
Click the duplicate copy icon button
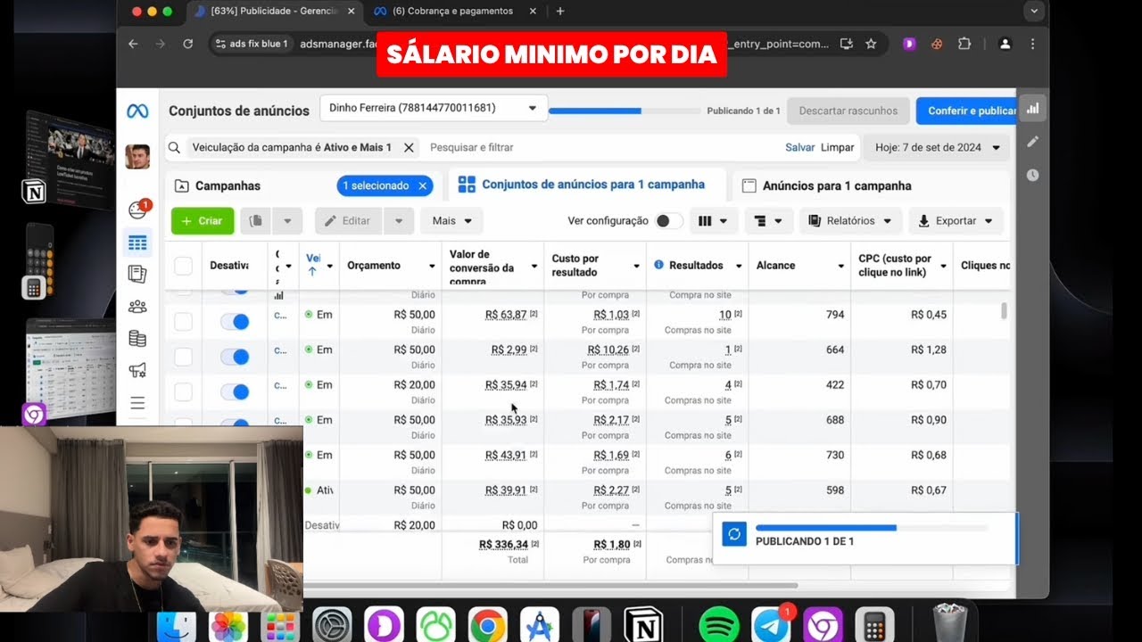tap(255, 221)
